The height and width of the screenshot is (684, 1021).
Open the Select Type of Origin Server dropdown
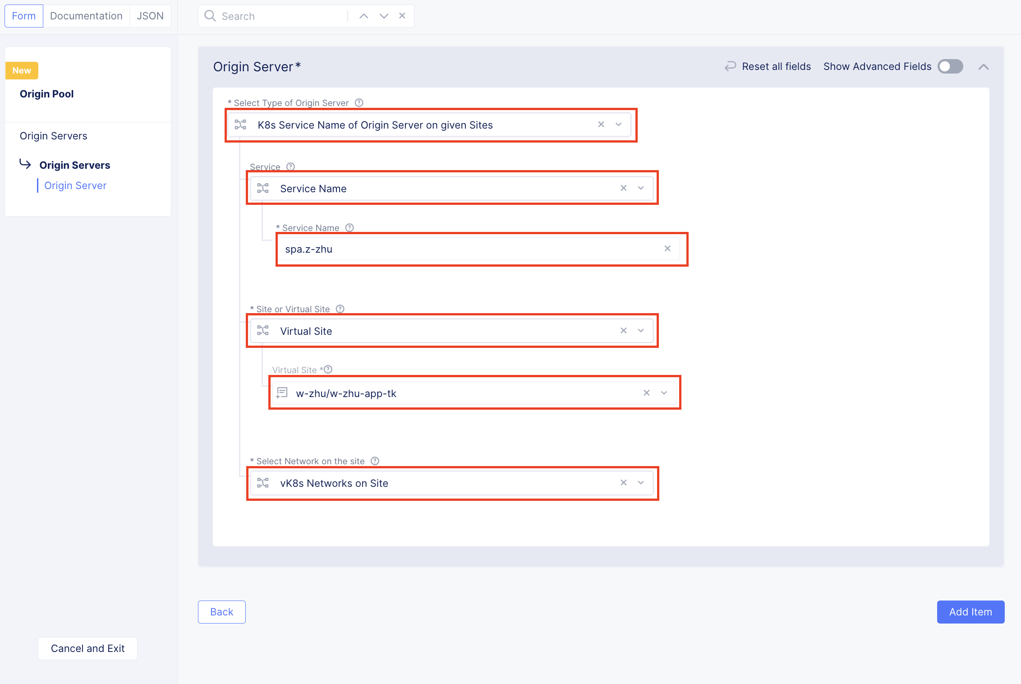[618, 125]
